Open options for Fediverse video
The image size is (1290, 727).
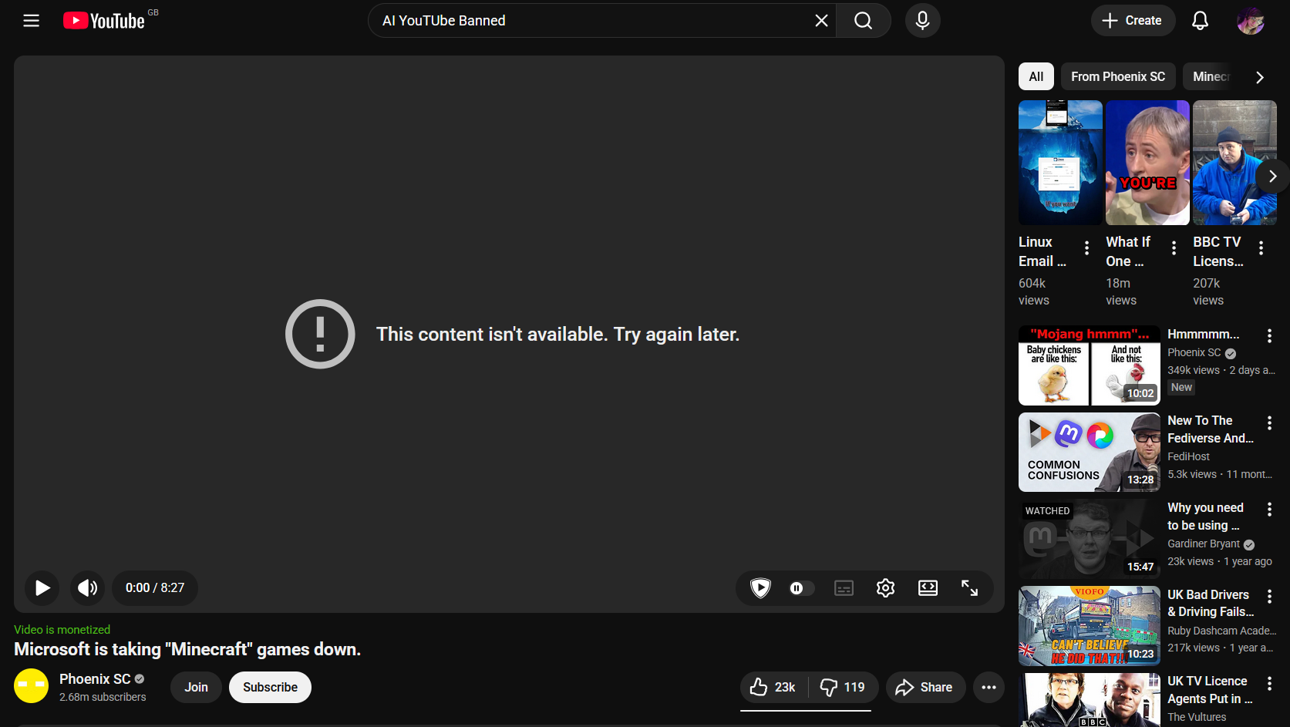point(1269,422)
